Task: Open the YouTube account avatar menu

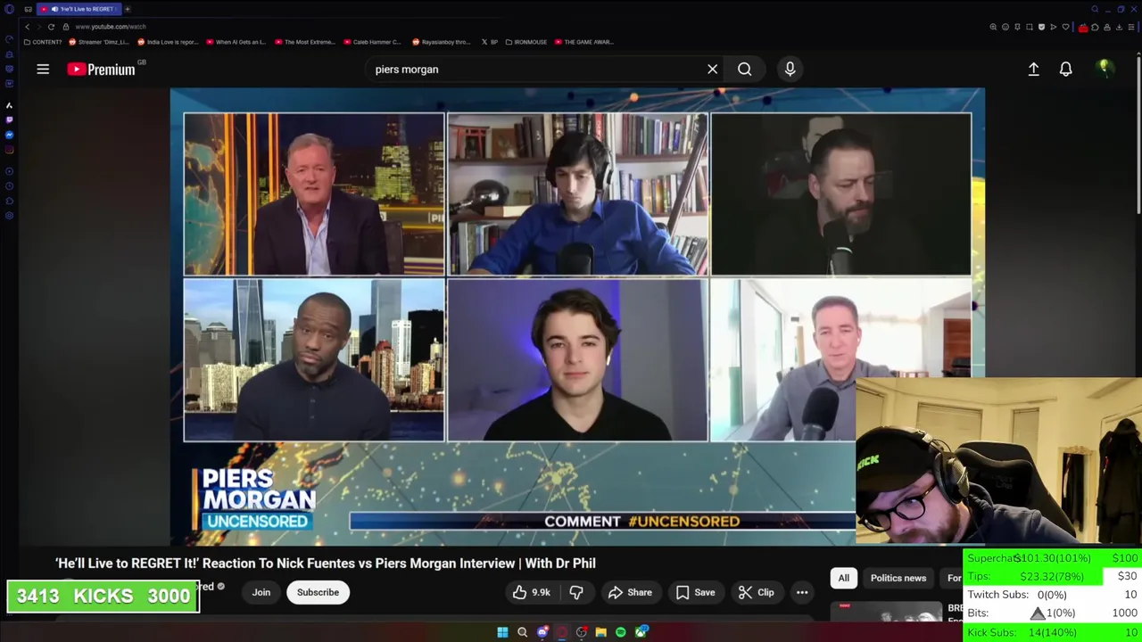Action: (1105, 69)
